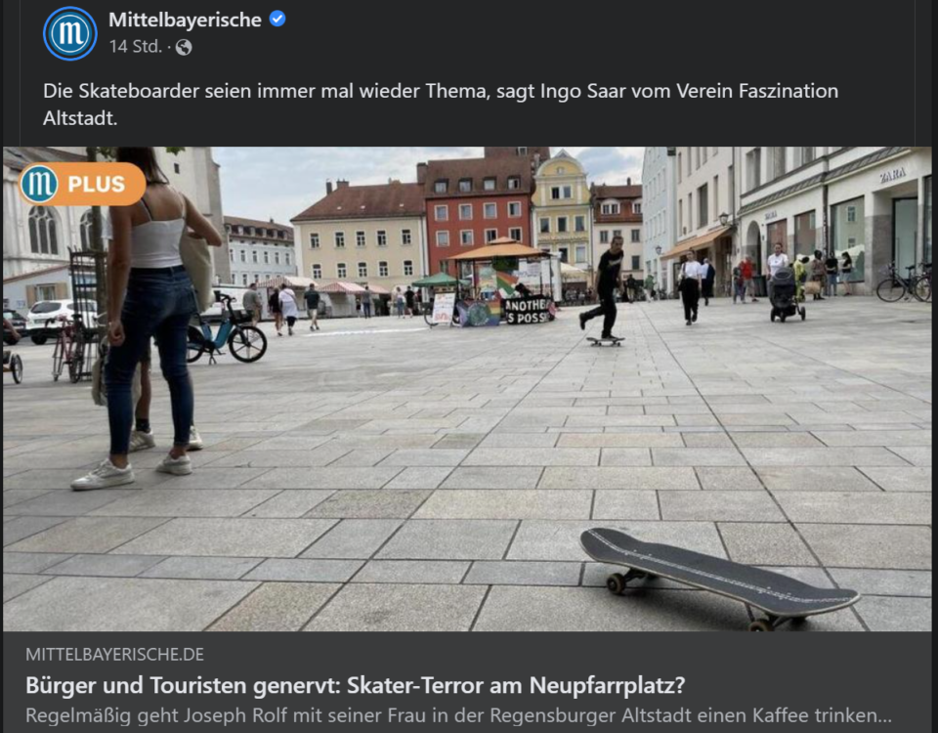Click the blue verified badge
The image size is (938, 733).
(x=277, y=20)
